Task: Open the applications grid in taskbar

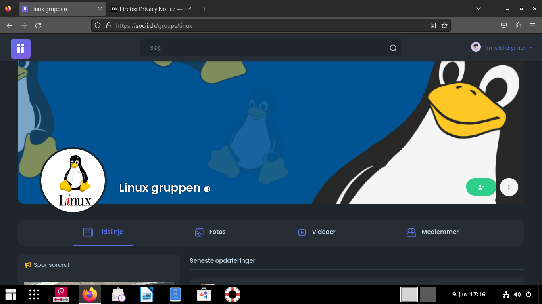Action: coord(34,294)
